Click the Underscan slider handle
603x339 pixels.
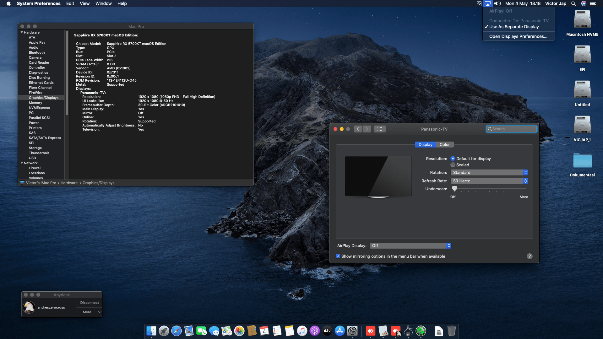(454, 189)
